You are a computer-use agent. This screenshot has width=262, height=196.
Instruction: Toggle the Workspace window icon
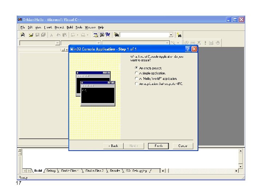[95, 35]
